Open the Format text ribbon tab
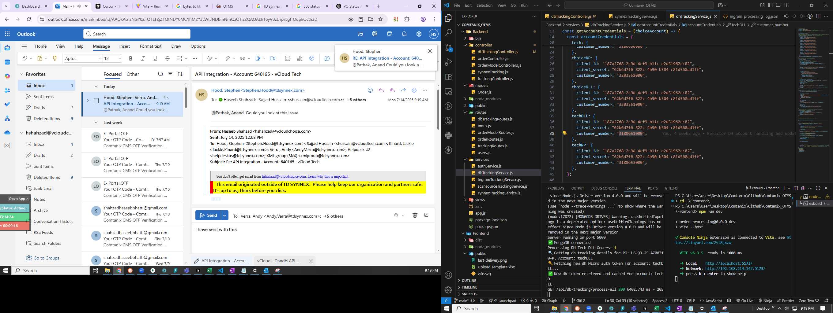The image size is (833, 313). (x=150, y=46)
